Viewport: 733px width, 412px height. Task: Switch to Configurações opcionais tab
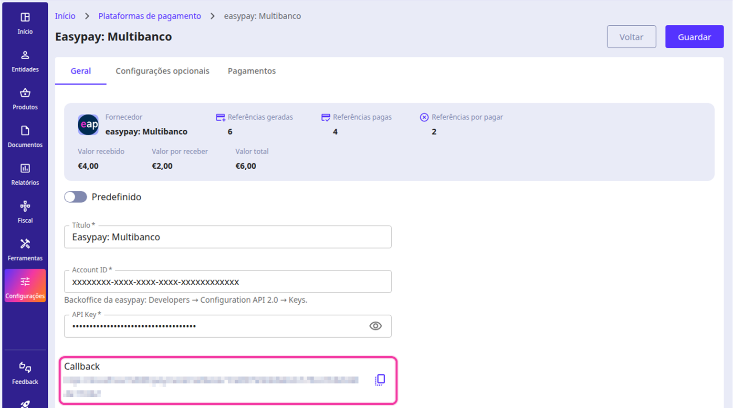tap(162, 71)
